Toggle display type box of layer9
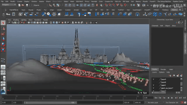The image size is (187, 105). pos(157,79)
